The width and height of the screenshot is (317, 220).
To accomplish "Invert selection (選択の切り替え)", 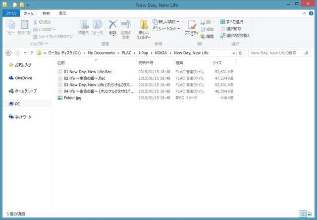I will coord(235,36).
